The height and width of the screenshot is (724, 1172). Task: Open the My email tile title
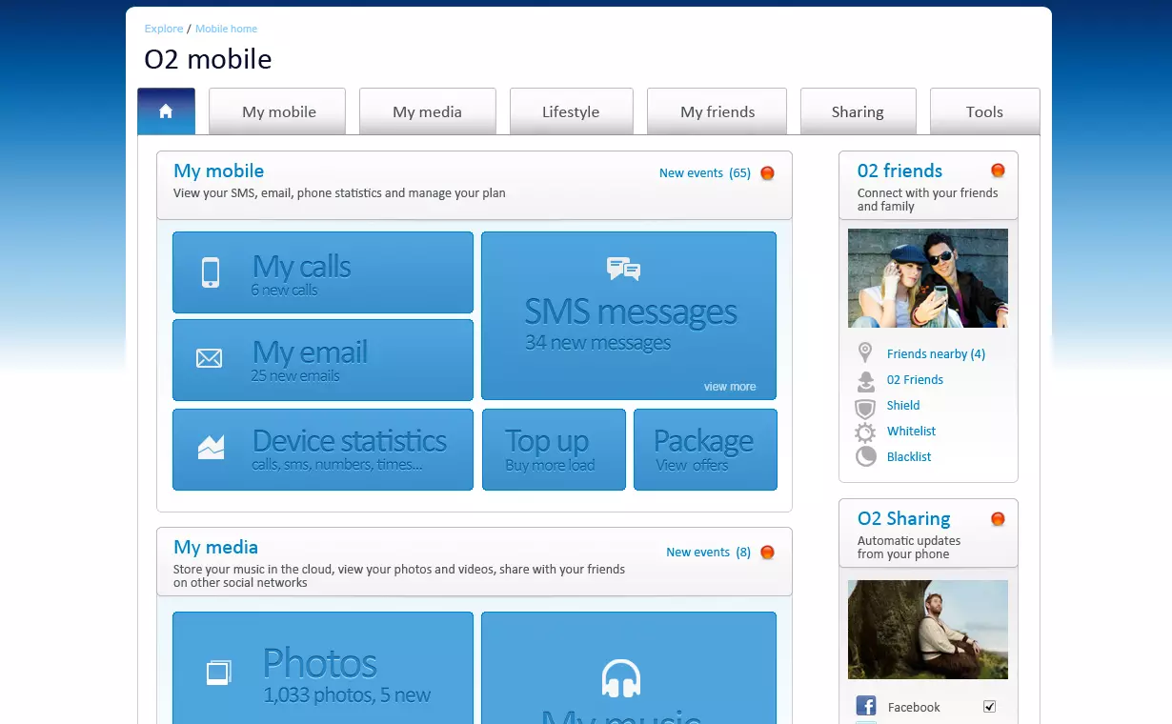(x=310, y=352)
